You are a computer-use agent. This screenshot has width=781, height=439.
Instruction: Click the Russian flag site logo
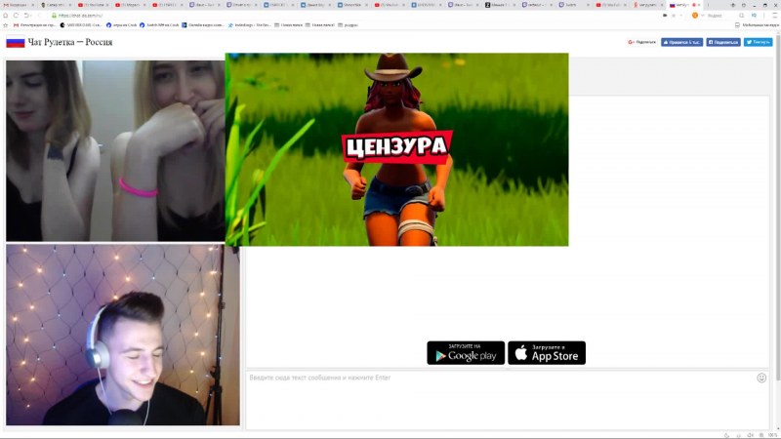click(16, 42)
